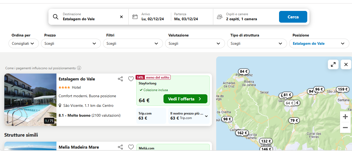Open payment ranking info icon
Image resolution: width=352 pixels, height=151 pixels.
(79, 68)
